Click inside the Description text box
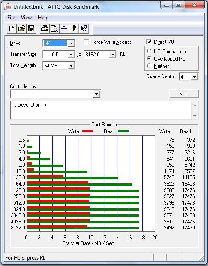This screenshot has width=208, height=266. [x=102, y=110]
